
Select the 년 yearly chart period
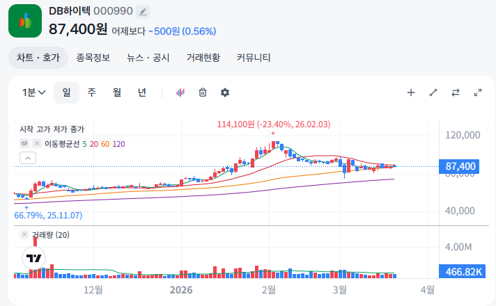[142, 92]
